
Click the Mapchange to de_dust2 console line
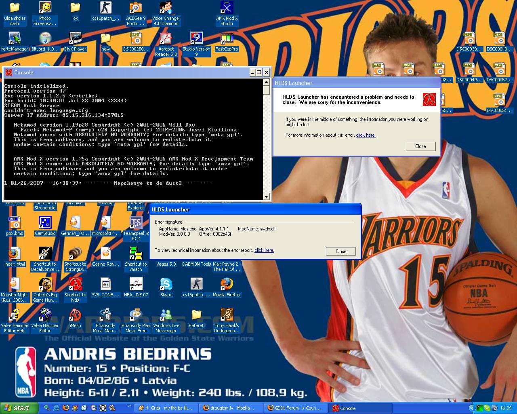click(x=107, y=183)
